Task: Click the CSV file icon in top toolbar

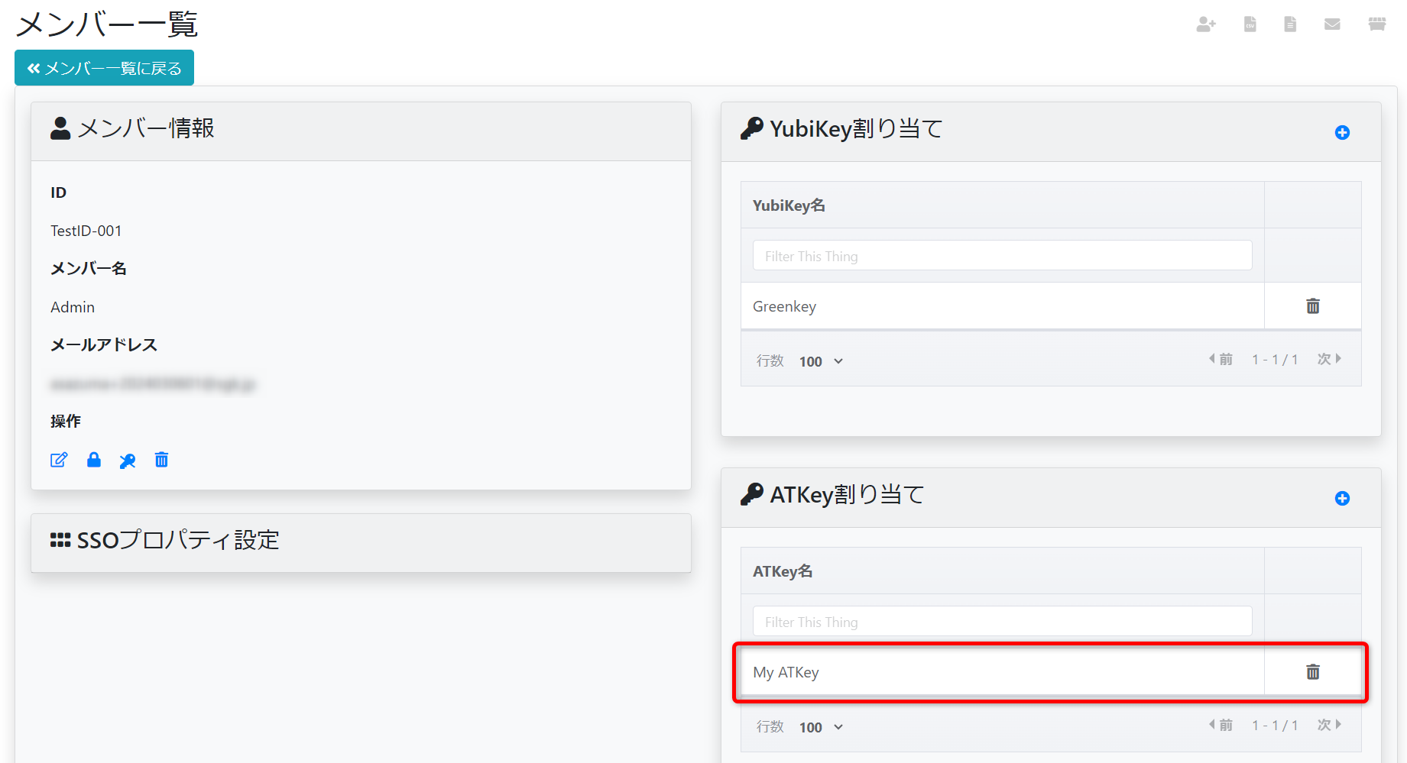Action: (x=1250, y=24)
